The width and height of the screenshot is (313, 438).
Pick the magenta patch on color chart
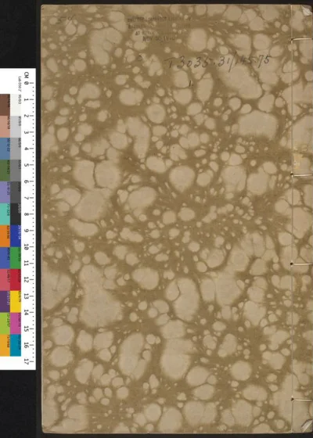click(16, 324)
